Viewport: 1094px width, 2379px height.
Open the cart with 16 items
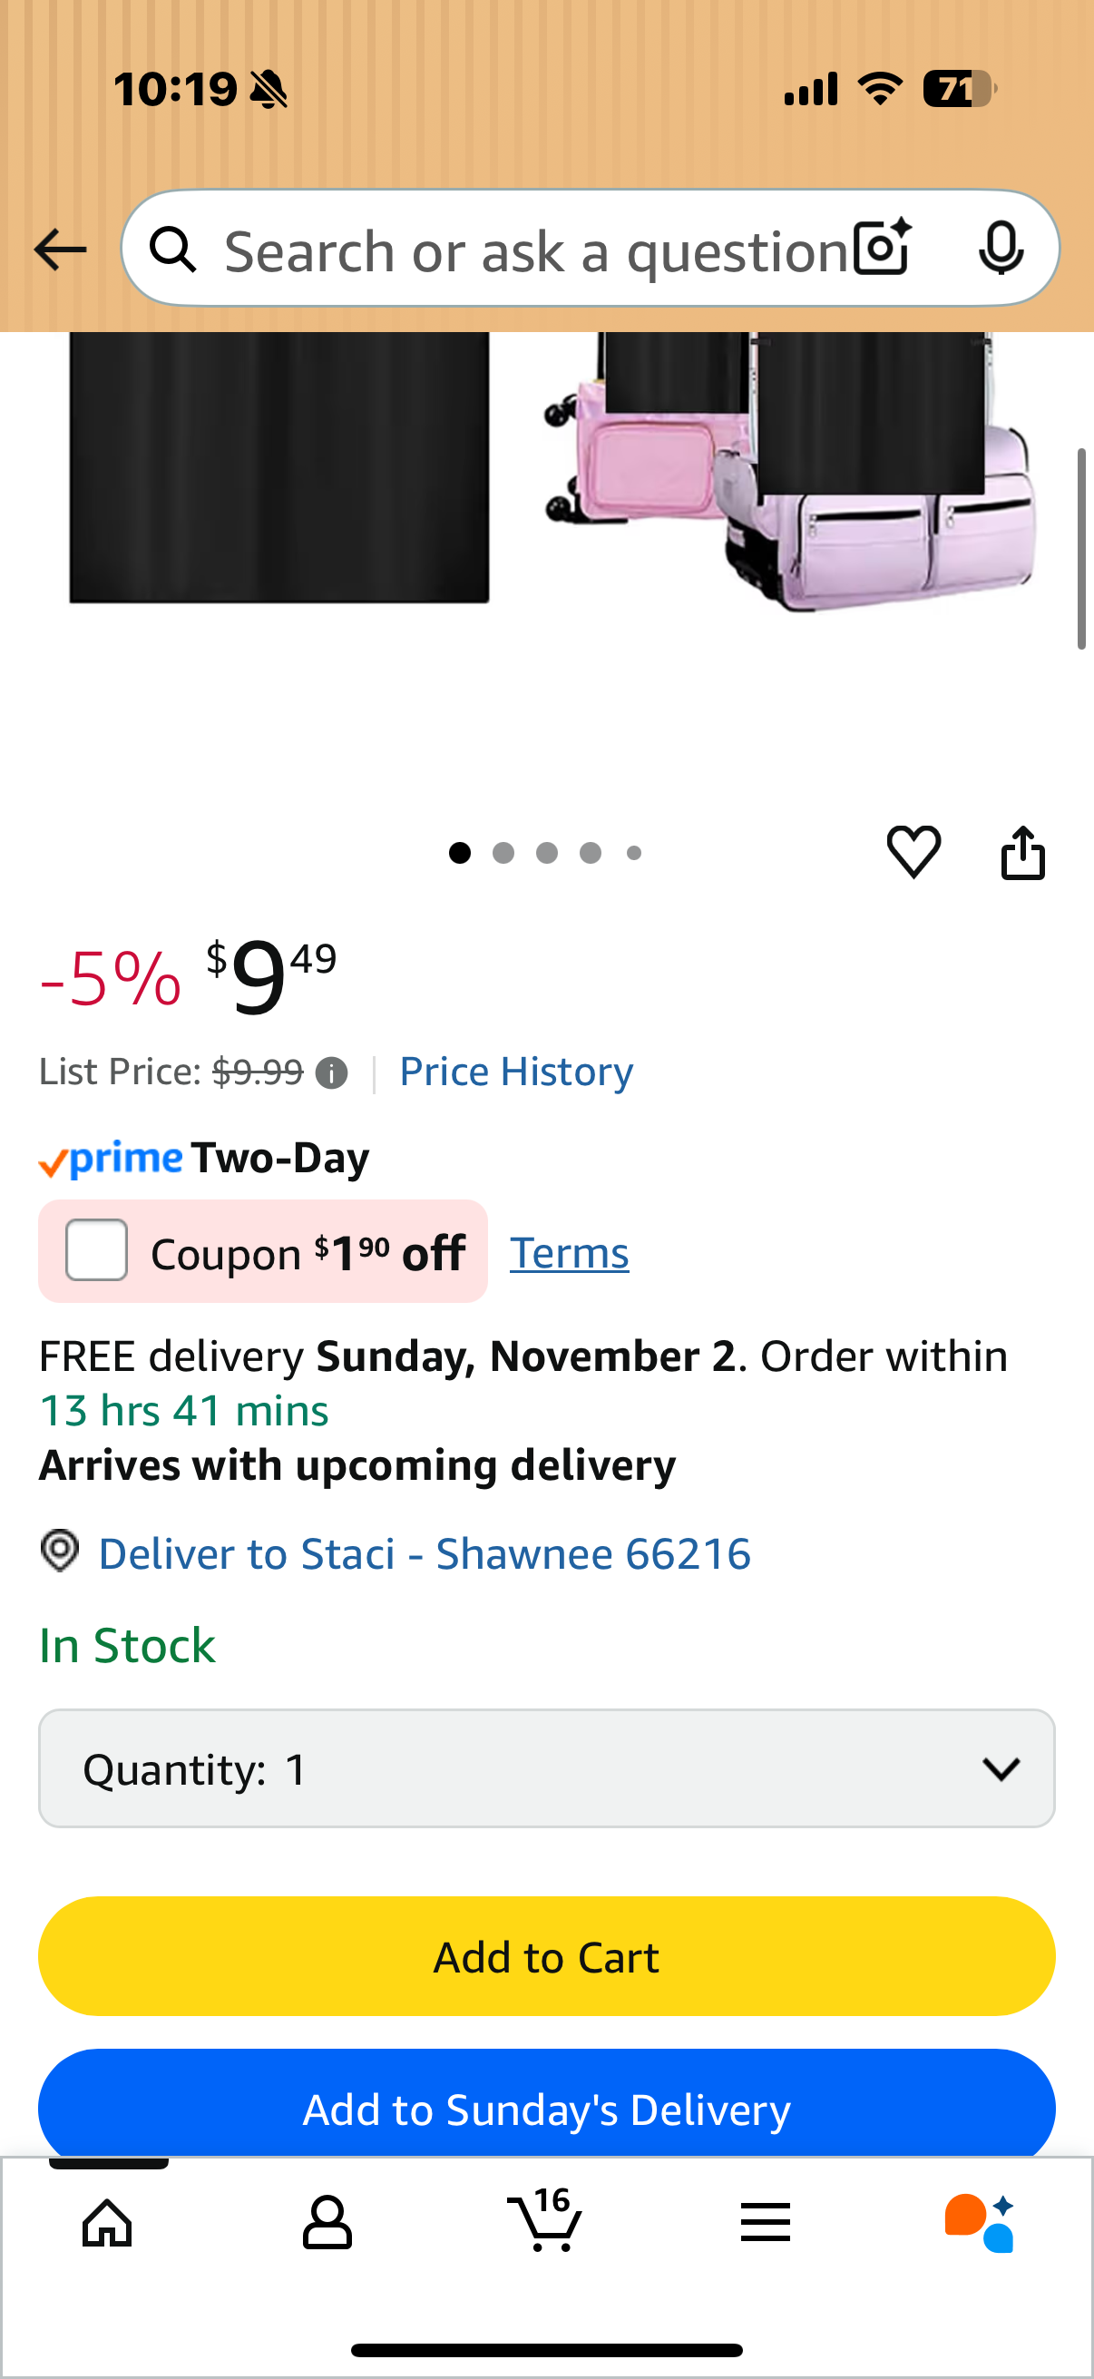click(545, 2220)
